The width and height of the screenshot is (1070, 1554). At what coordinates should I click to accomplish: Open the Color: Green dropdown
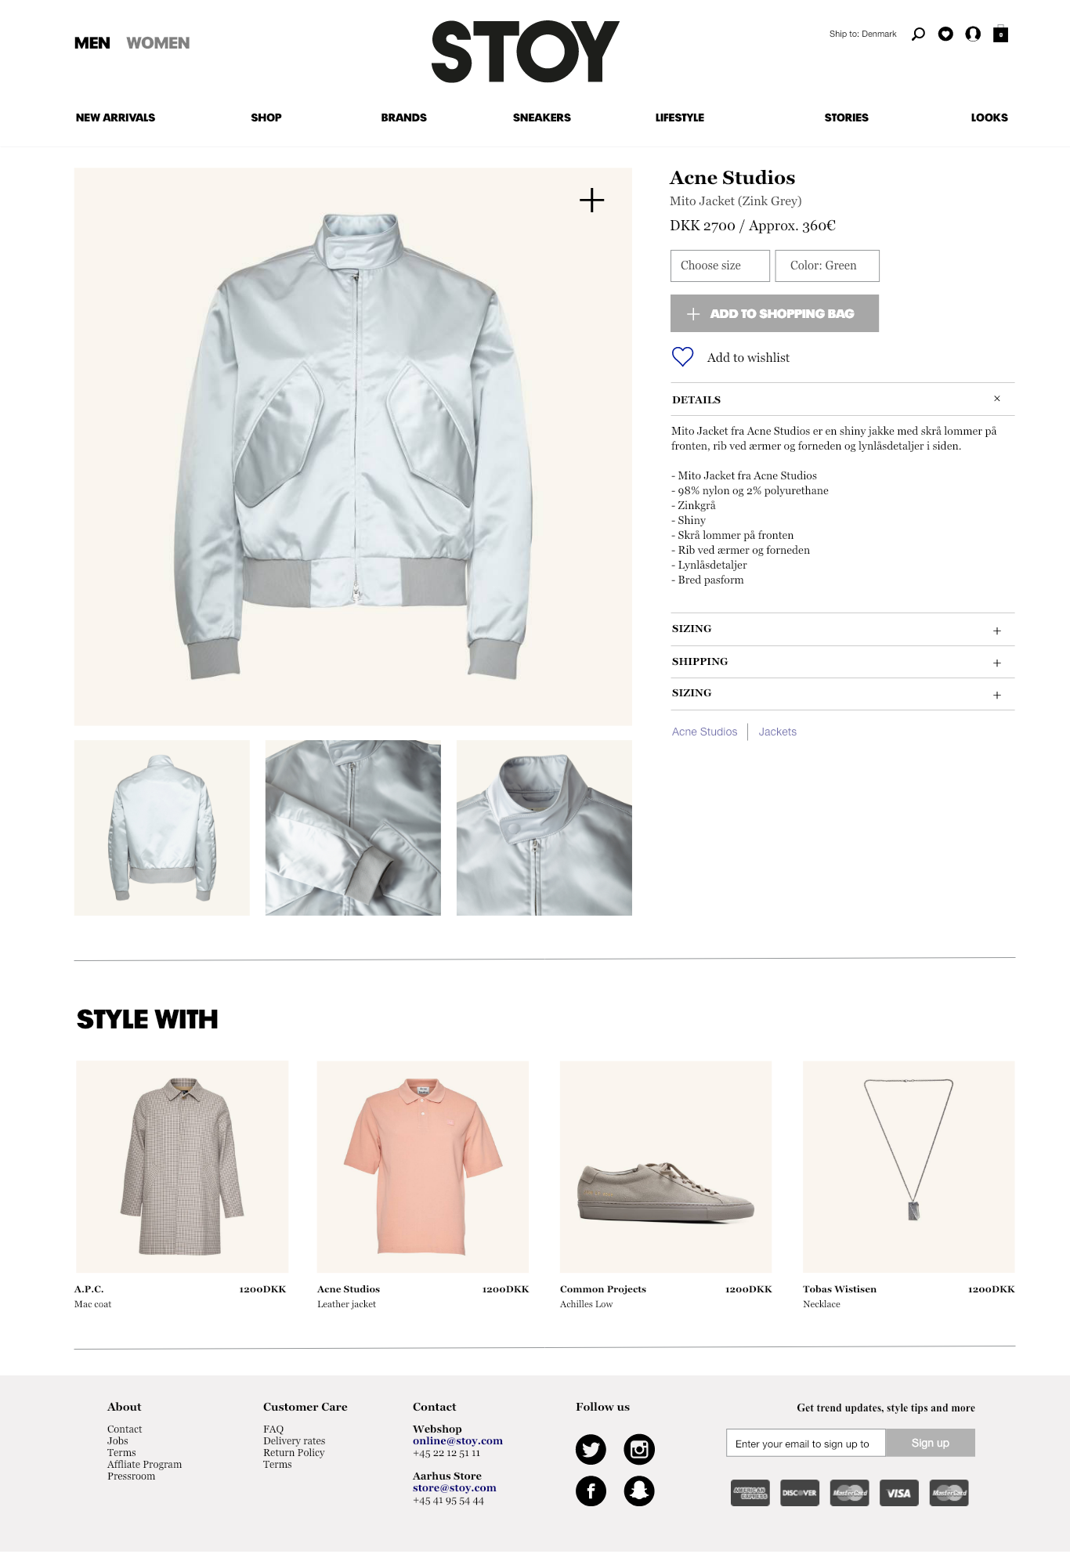click(x=827, y=266)
